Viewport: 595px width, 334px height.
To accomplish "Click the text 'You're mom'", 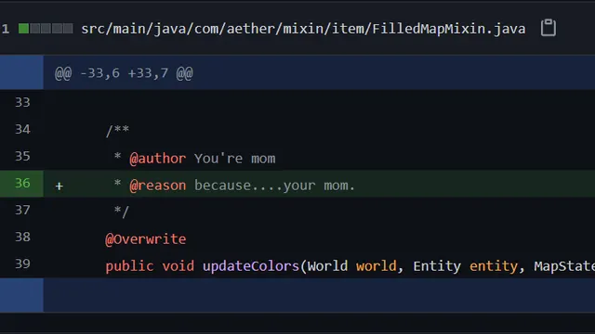I will click(235, 159).
